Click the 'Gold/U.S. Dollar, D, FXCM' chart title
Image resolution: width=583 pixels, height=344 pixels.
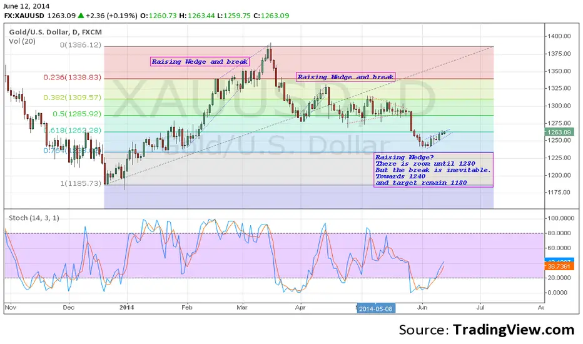56,33
